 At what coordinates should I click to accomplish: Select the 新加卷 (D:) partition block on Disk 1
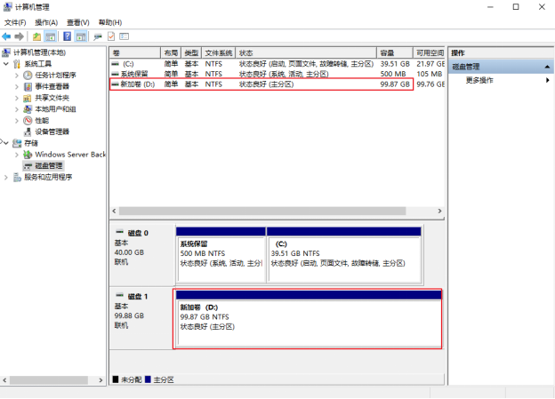(x=308, y=320)
